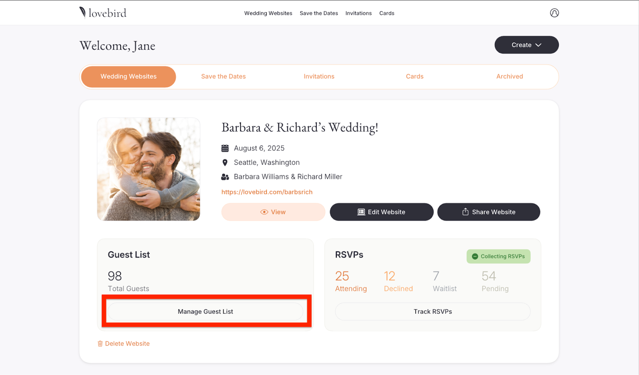This screenshot has height=375, width=639.
Task: Click the 7 Waitlist count
Action: pyautogui.click(x=445, y=281)
